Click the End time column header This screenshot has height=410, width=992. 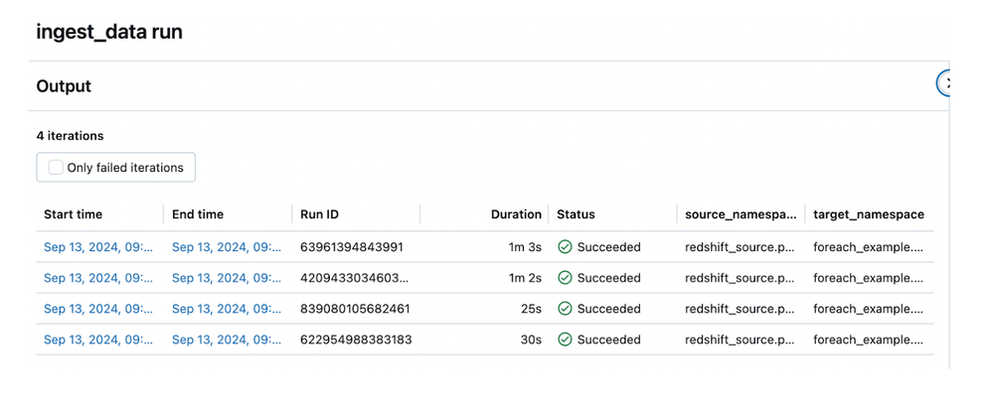point(198,214)
